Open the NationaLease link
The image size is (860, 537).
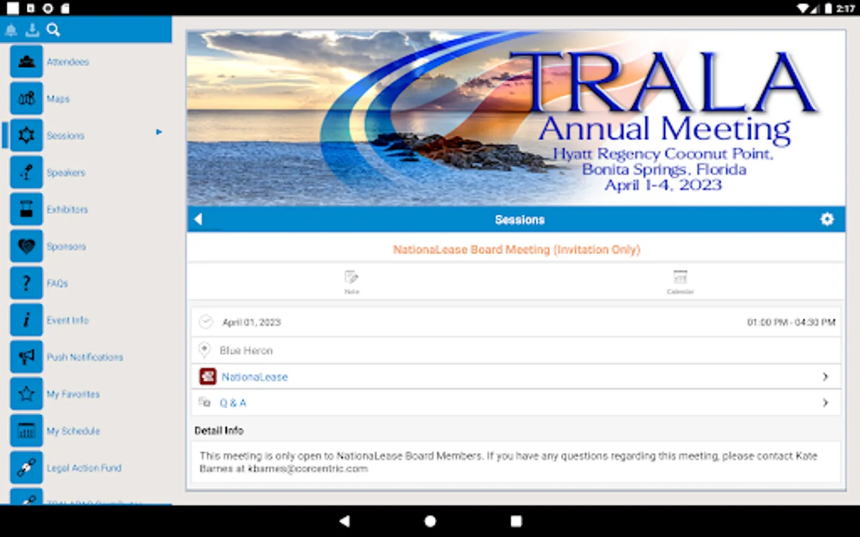[x=254, y=377]
